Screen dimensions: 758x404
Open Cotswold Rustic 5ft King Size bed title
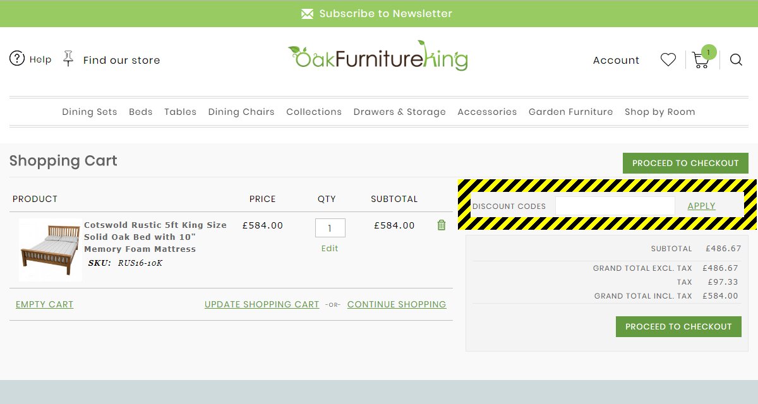155,237
